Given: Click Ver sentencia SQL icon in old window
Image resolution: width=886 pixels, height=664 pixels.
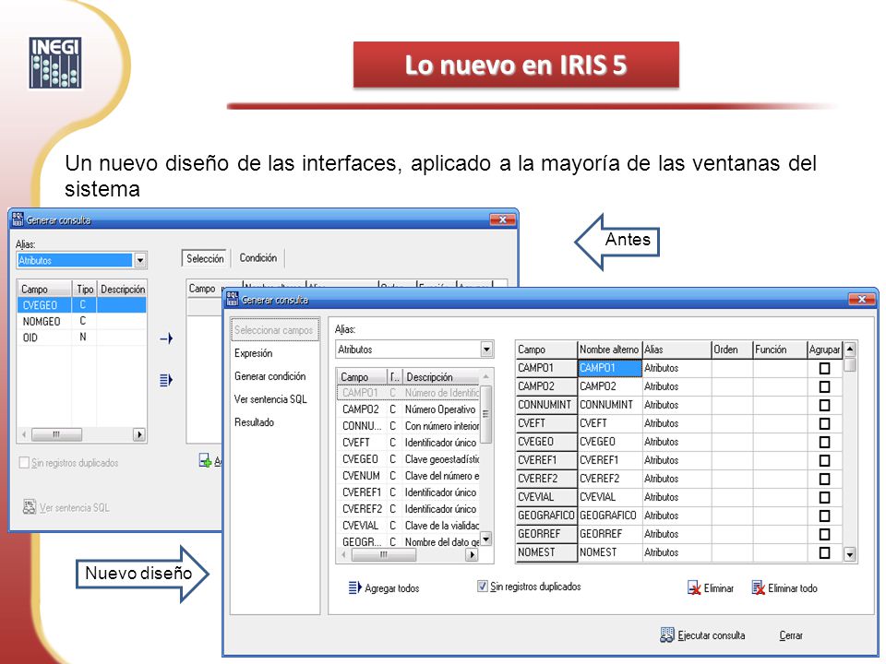Looking at the screenshot, I should point(30,507).
